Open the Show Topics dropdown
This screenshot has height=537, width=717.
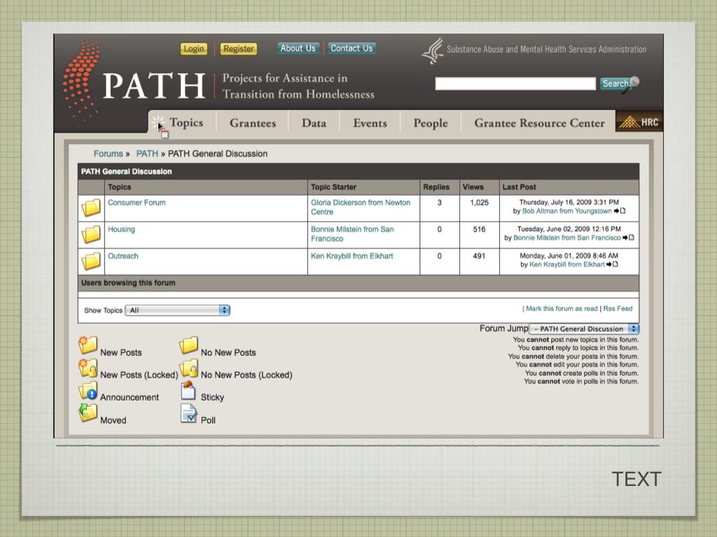pos(177,310)
